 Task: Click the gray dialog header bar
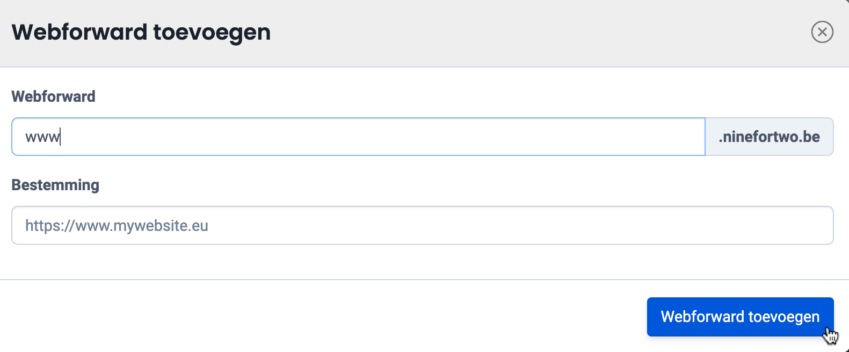(x=483, y=32)
